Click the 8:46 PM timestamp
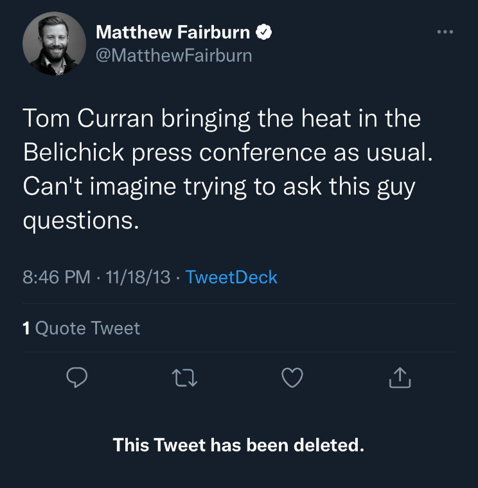 click(x=56, y=277)
